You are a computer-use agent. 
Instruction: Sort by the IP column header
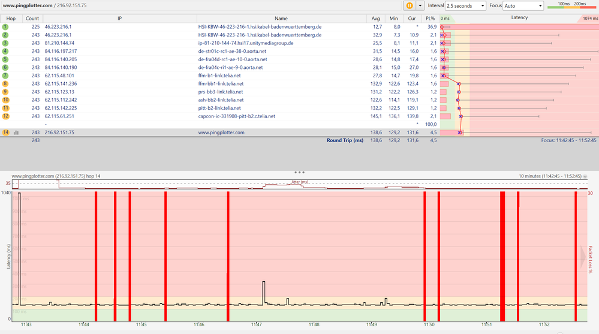119,19
